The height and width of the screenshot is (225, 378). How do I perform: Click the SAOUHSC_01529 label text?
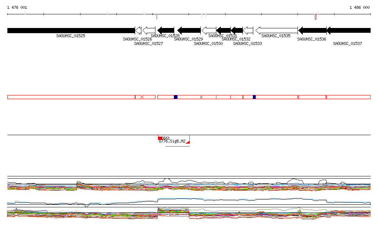pyautogui.click(x=189, y=39)
